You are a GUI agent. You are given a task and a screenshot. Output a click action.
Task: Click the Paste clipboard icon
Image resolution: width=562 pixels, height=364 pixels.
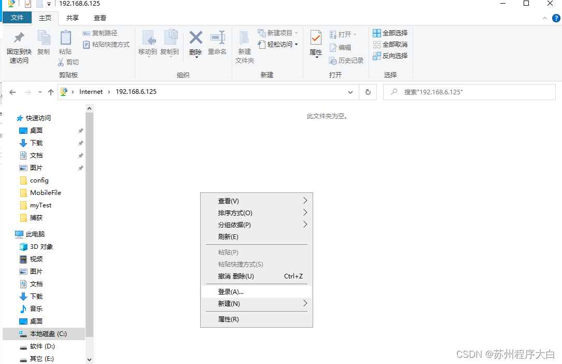(66, 38)
